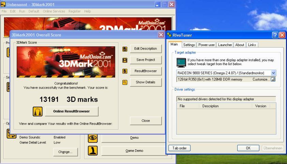Click the Online ResultBrowser podium icon
This screenshot has width=287, height=164.
point(37,111)
